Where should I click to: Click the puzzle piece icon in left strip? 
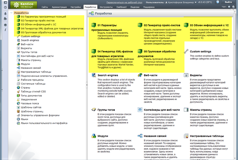[x=5, y=19]
